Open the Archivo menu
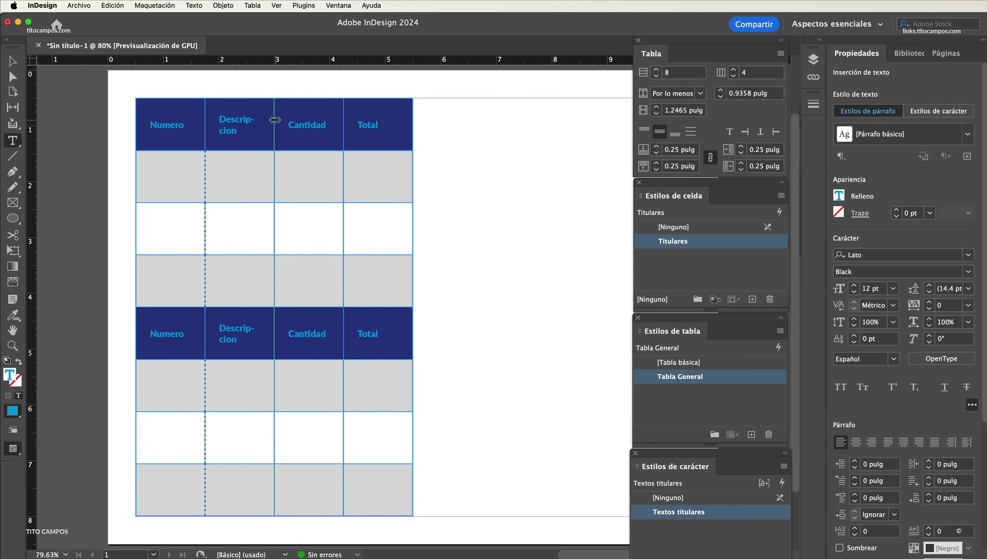 click(x=79, y=6)
